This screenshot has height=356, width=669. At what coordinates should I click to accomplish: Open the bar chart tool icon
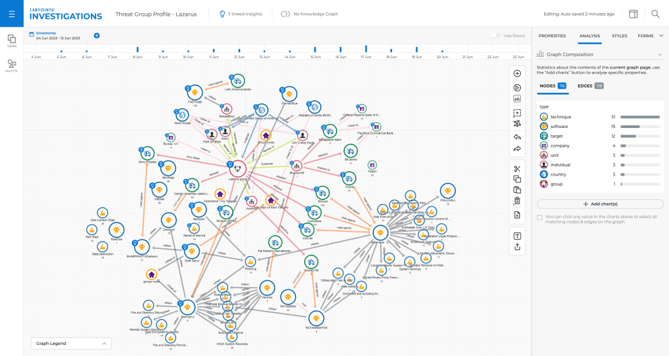pyautogui.click(x=517, y=99)
